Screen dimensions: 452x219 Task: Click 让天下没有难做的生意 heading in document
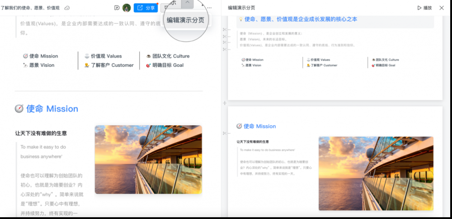tap(41, 133)
